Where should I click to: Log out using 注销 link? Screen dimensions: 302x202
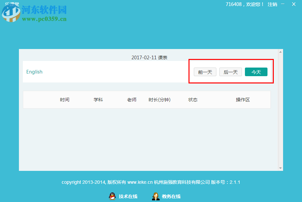click(272, 4)
